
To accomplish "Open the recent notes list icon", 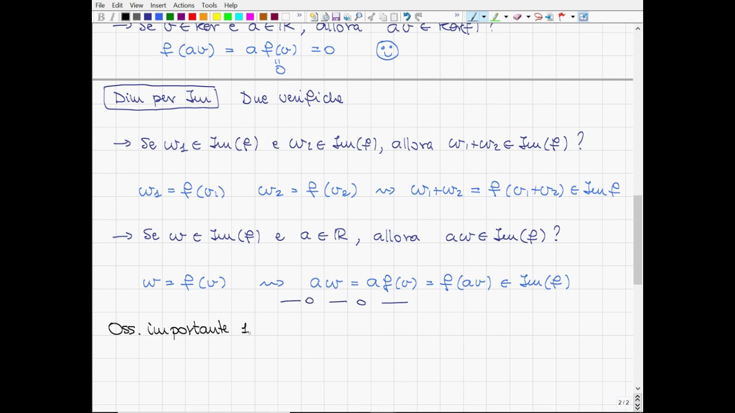I will click(x=325, y=17).
